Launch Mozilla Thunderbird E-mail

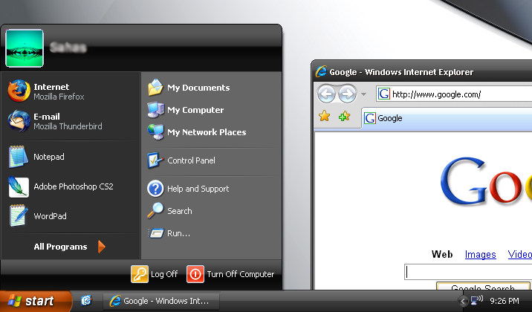pos(52,121)
